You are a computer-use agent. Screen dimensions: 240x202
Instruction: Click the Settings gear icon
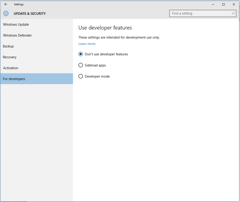tap(6, 14)
